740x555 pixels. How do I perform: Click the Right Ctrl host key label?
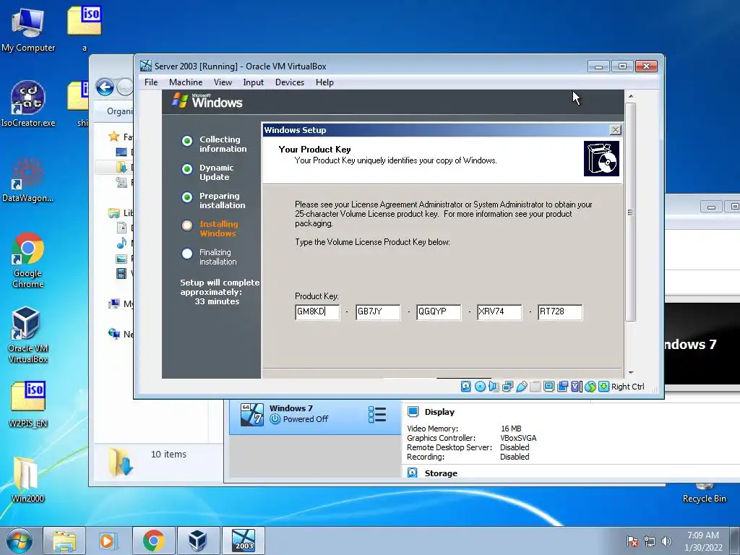tap(628, 387)
